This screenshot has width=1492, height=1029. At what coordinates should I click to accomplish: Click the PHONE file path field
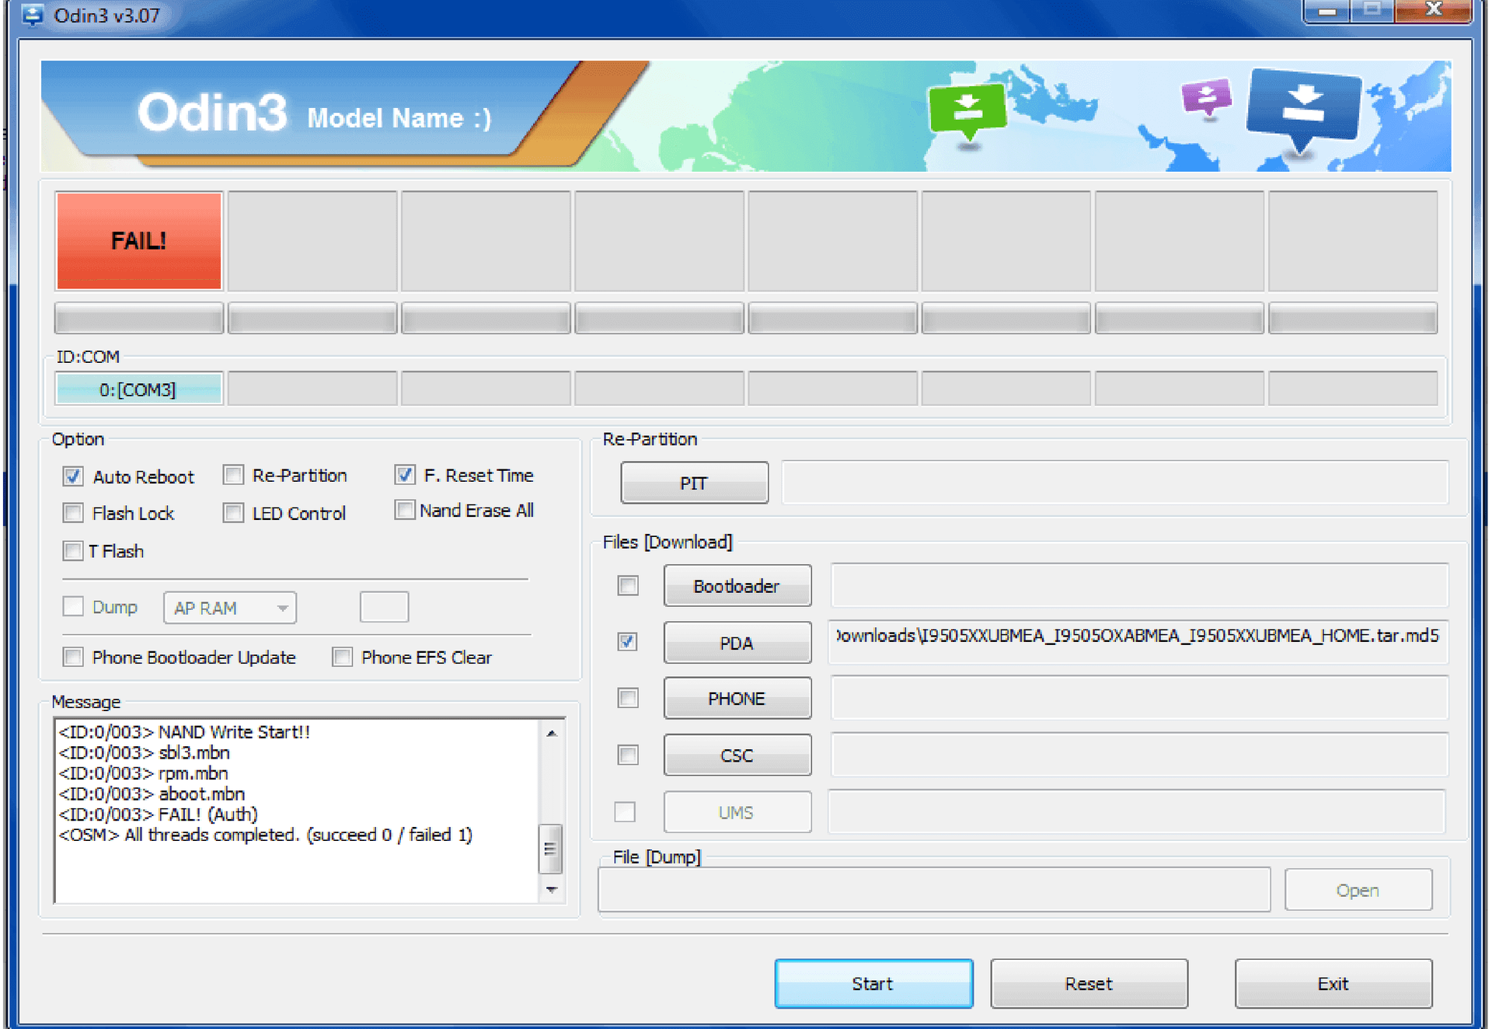pos(1139,697)
